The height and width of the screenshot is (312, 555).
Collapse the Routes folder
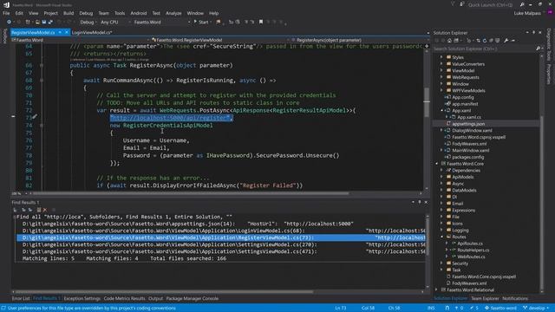coord(441,237)
